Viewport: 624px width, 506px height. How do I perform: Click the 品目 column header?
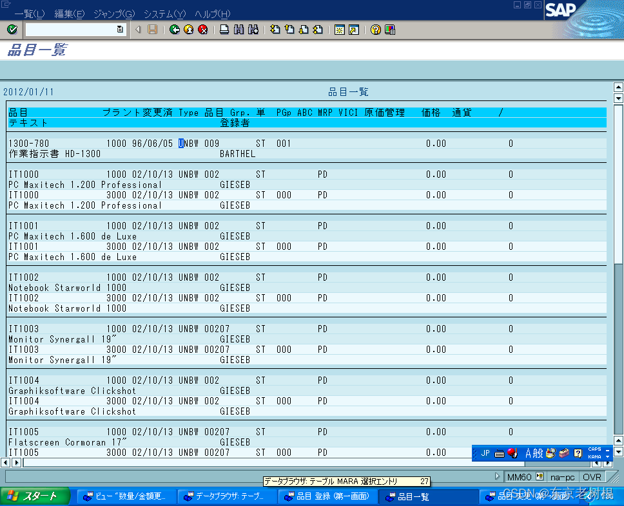click(18, 113)
